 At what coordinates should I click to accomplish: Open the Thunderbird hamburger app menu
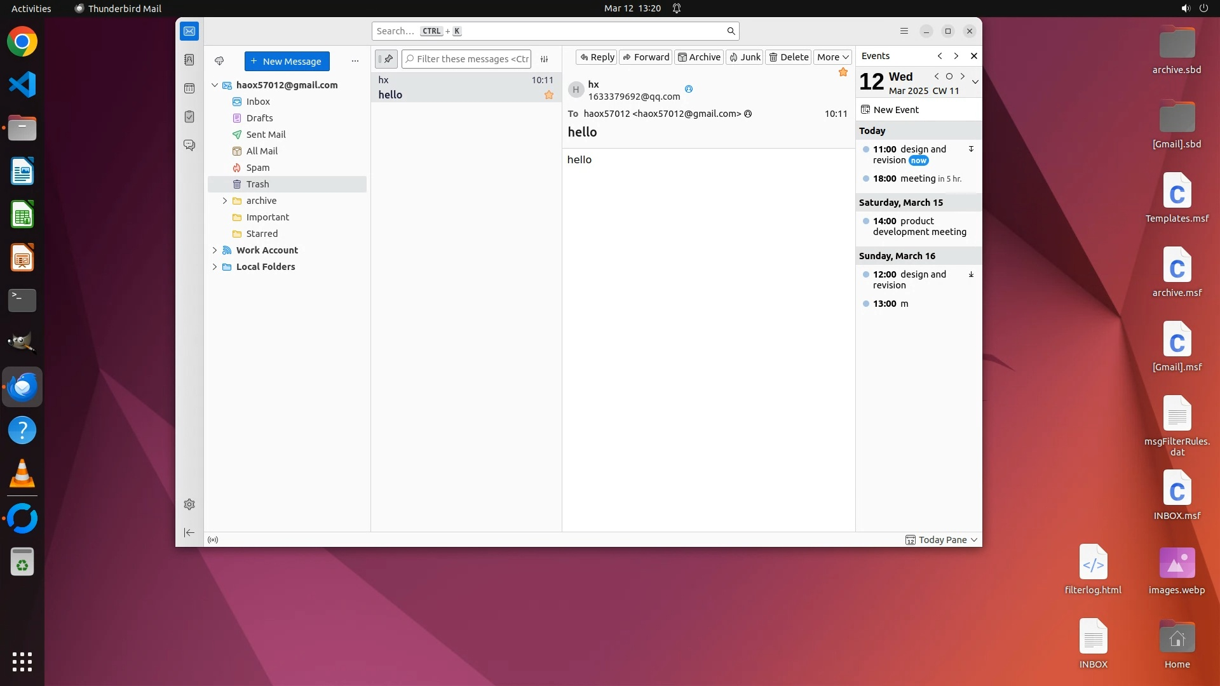(904, 31)
